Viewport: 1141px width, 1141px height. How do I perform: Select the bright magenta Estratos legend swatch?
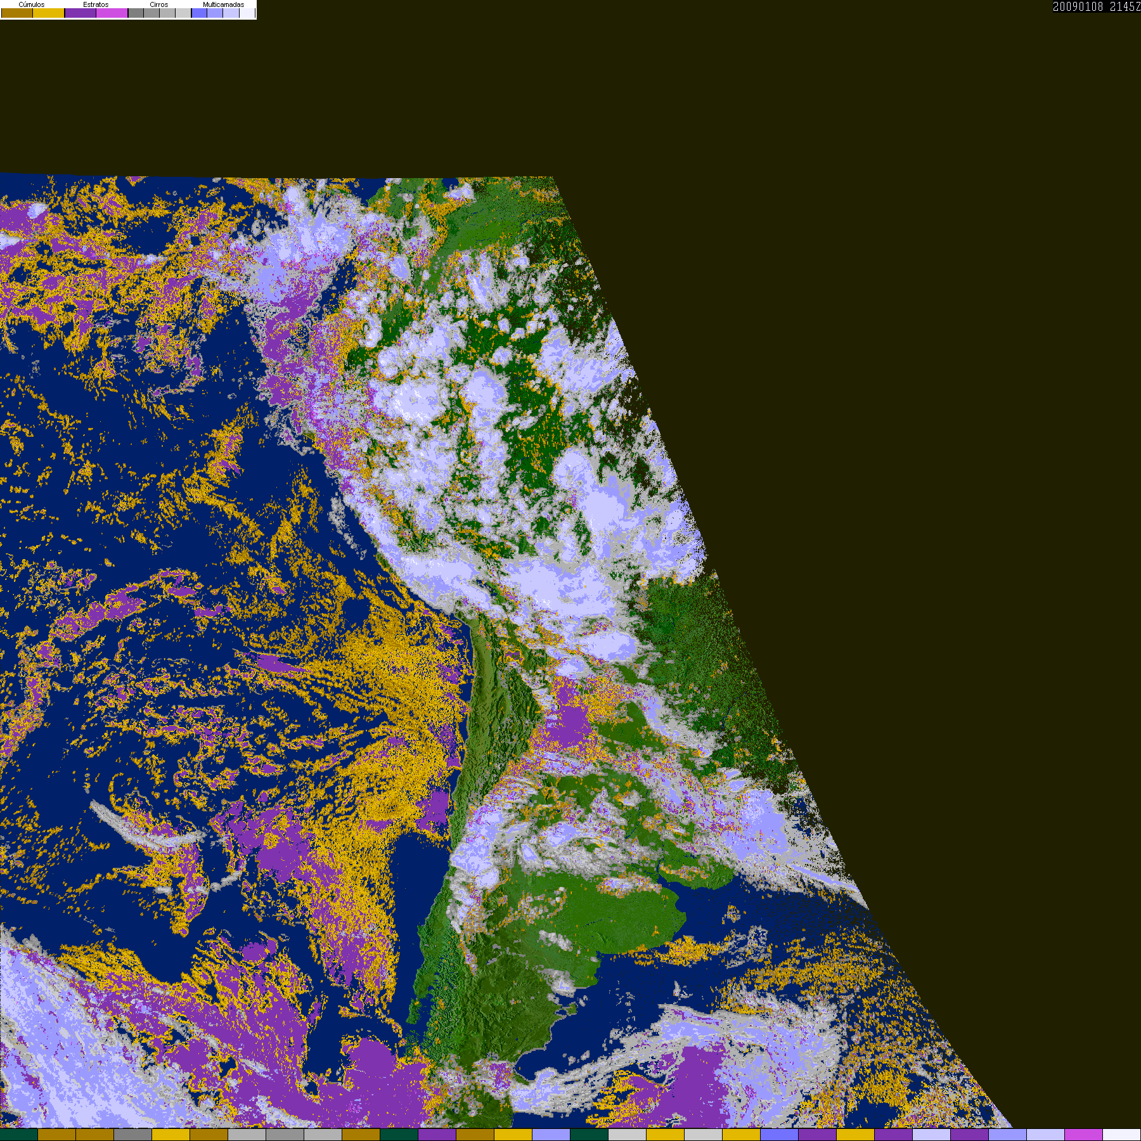(112, 13)
